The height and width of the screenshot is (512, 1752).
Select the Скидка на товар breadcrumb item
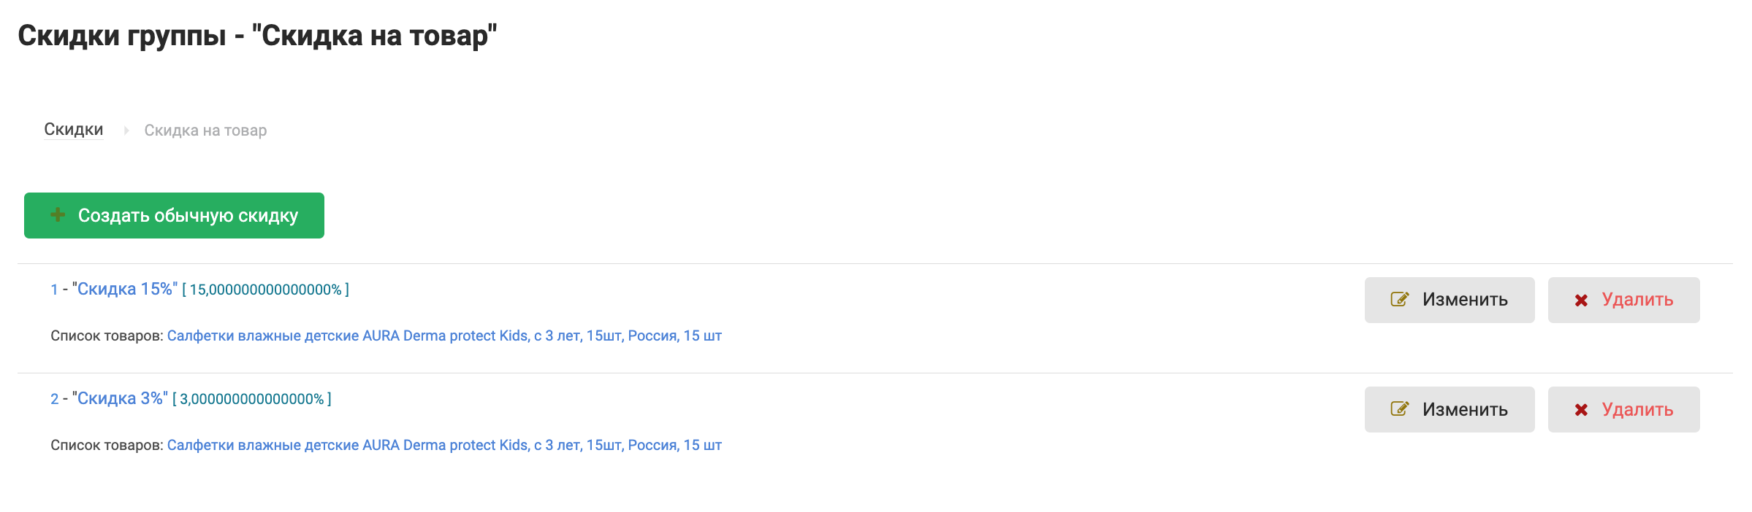[205, 131]
